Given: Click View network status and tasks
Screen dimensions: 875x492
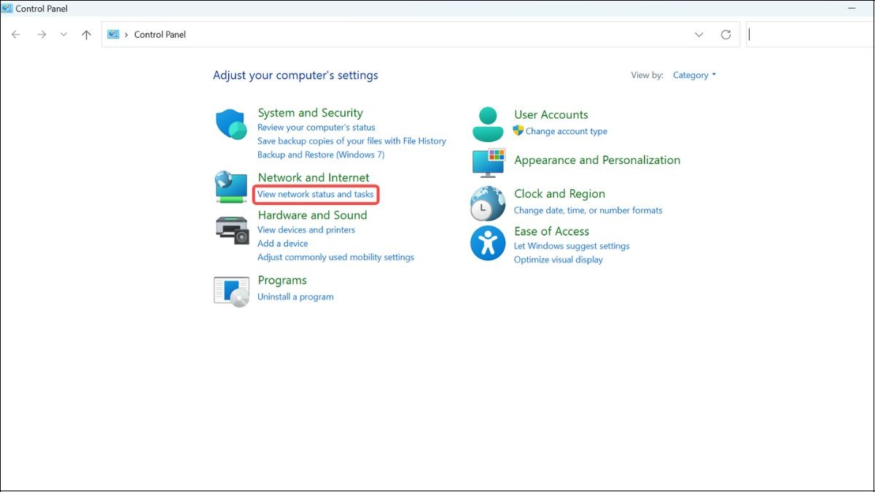Looking at the screenshot, I should coord(316,195).
